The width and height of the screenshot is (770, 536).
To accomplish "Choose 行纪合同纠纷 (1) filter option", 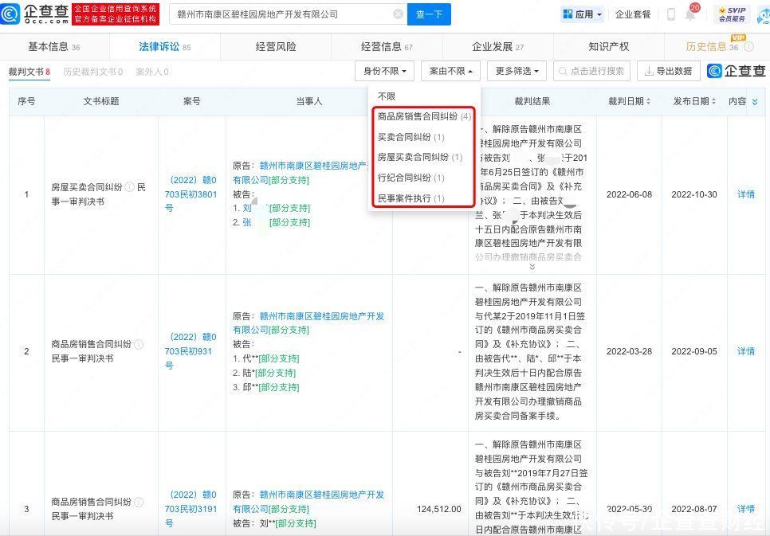I will pos(411,178).
